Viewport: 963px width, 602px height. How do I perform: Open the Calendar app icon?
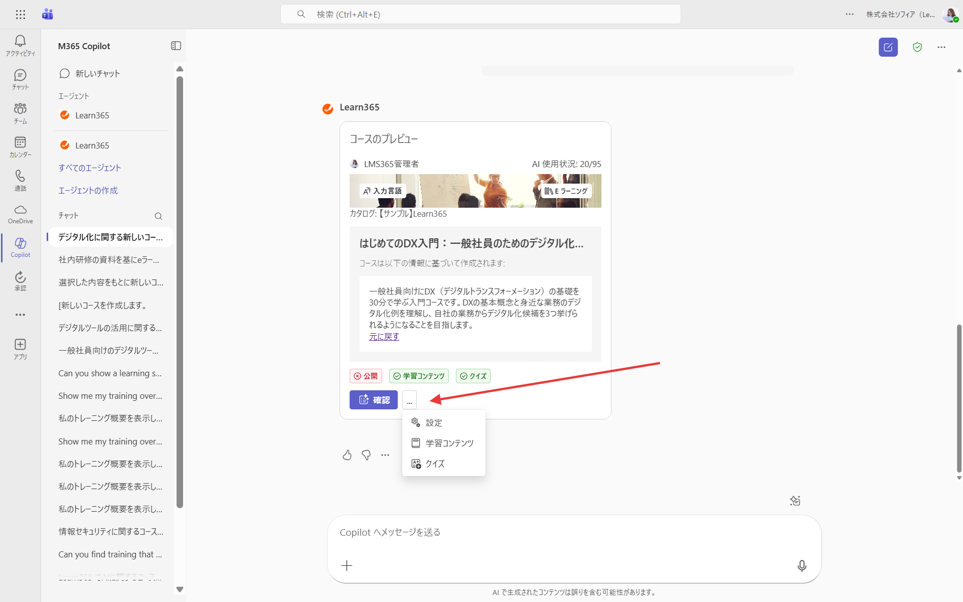click(x=21, y=147)
